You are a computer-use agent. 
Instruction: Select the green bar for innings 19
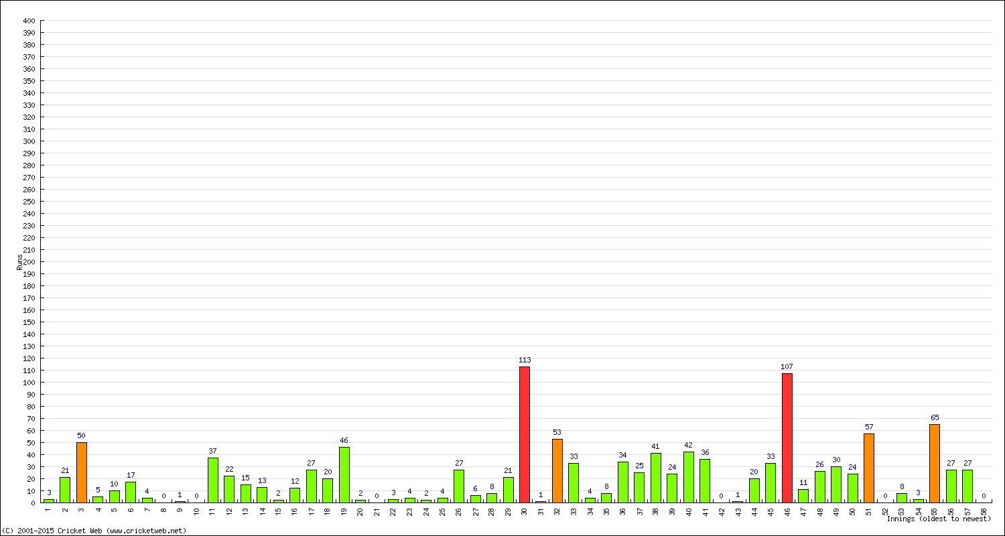click(344, 474)
